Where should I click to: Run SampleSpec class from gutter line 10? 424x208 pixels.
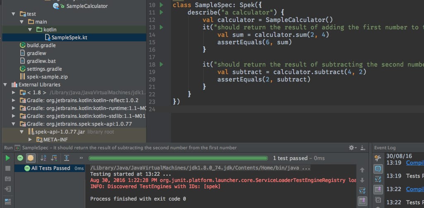(x=161, y=5)
